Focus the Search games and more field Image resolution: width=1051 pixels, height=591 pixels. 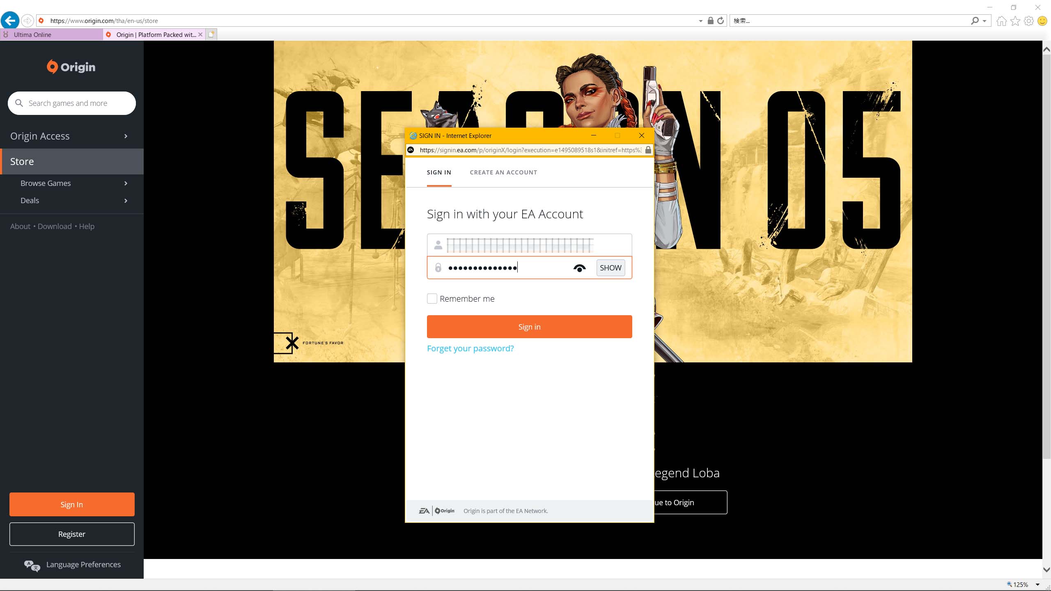coord(72,103)
